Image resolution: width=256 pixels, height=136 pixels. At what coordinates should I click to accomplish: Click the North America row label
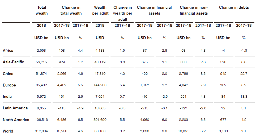16,120
